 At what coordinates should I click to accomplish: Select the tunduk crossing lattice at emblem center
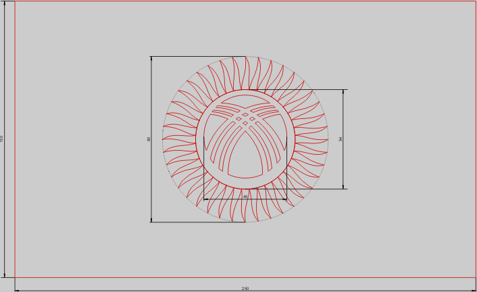click(x=245, y=118)
